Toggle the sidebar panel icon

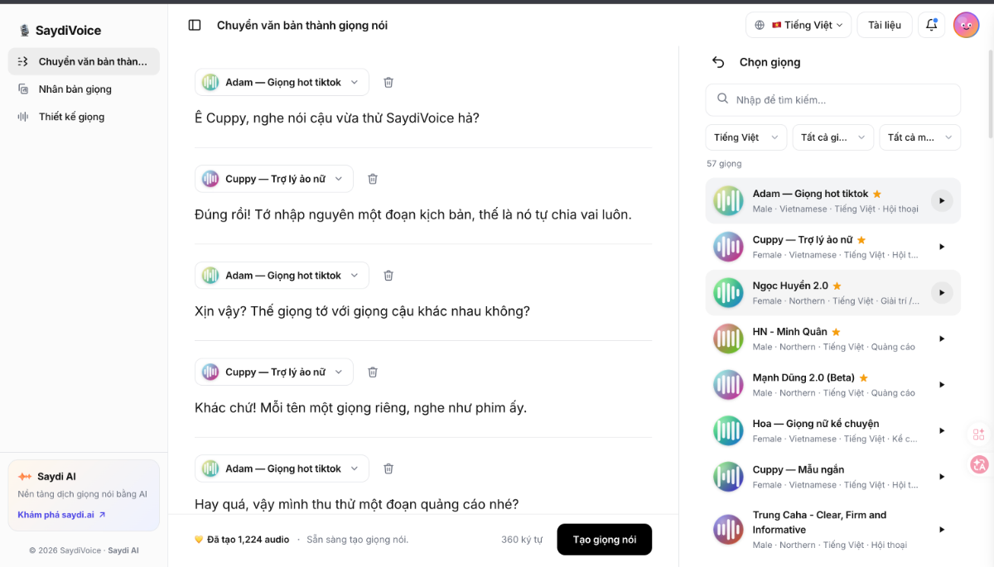point(195,25)
